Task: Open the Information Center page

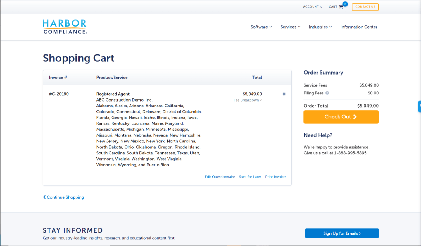Action: 359,27
